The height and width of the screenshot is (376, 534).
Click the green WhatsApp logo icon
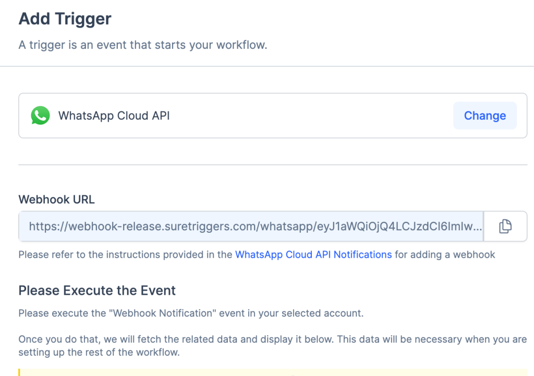tap(40, 116)
